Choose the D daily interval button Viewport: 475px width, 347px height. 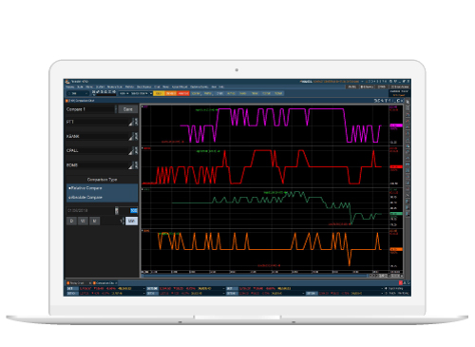(71, 221)
